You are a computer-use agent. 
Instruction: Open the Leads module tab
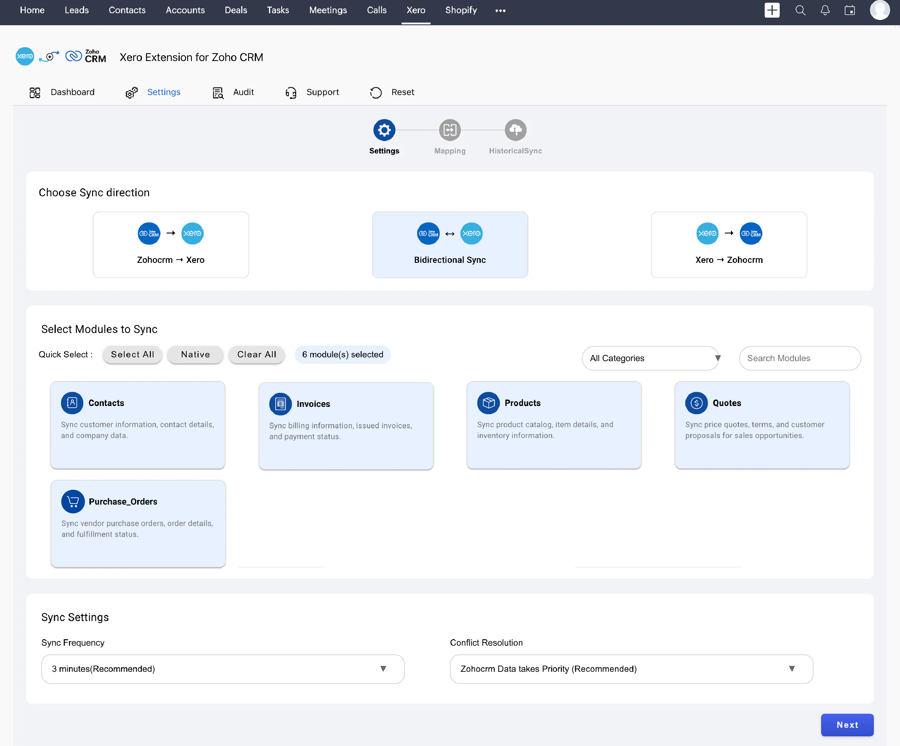(x=77, y=10)
